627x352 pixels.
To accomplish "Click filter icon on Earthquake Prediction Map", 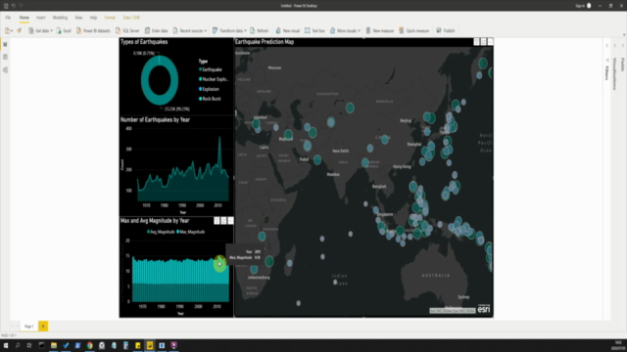I will point(477,42).
